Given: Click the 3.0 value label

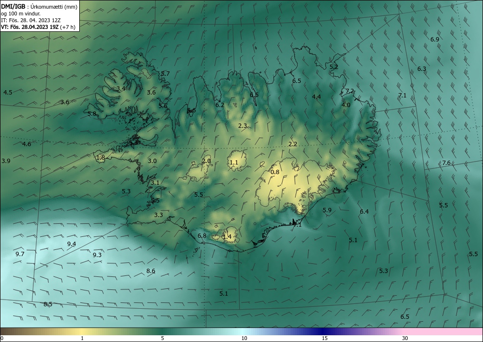Looking at the screenshot, I should pos(152,161).
